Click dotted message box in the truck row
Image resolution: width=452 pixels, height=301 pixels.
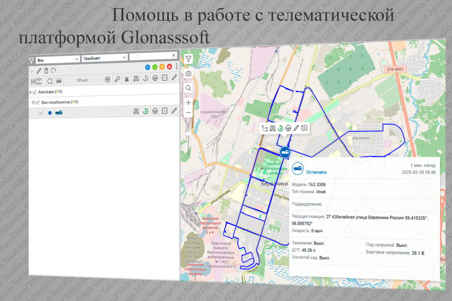point(165,110)
